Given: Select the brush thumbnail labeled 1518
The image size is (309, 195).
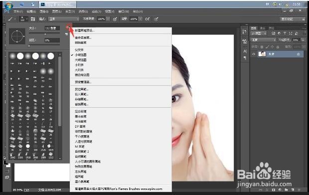Looking at the screenshot, I should coord(28,155).
